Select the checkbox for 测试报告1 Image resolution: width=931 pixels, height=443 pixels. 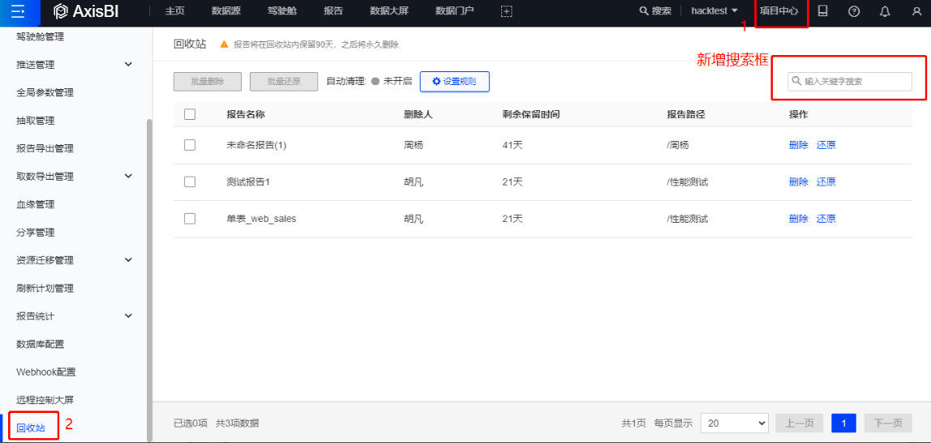190,182
